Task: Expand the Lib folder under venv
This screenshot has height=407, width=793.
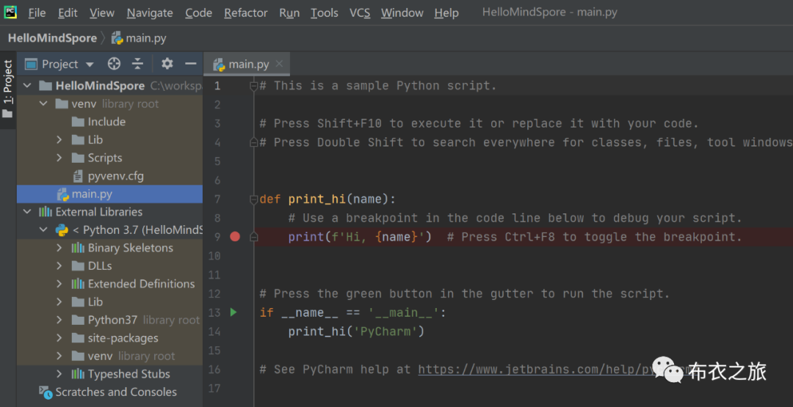Action: point(60,139)
